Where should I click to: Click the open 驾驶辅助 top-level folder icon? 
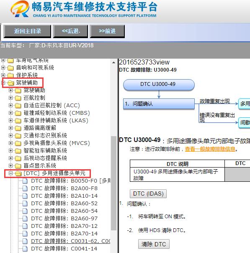(11, 83)
